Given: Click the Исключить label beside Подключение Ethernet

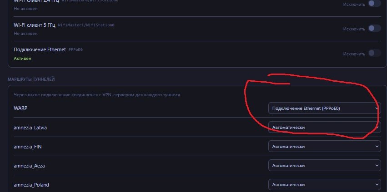Looking at the screenshot, I should point(354,54).
